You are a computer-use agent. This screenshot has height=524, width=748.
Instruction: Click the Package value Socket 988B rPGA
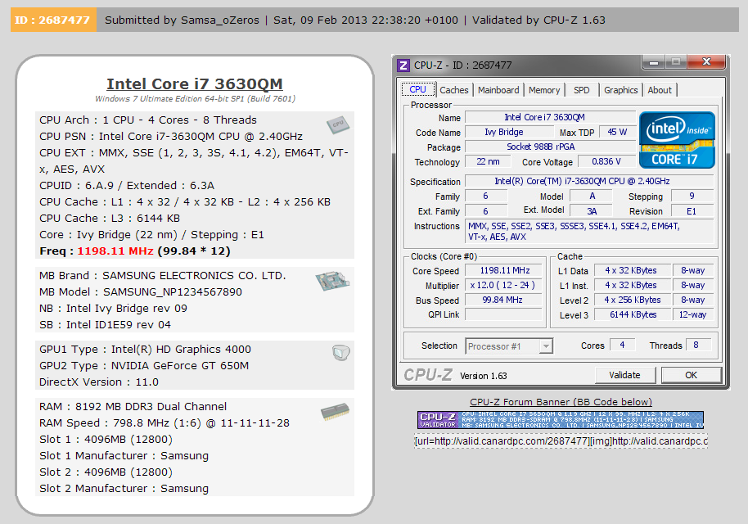click(x=550, y=147)
